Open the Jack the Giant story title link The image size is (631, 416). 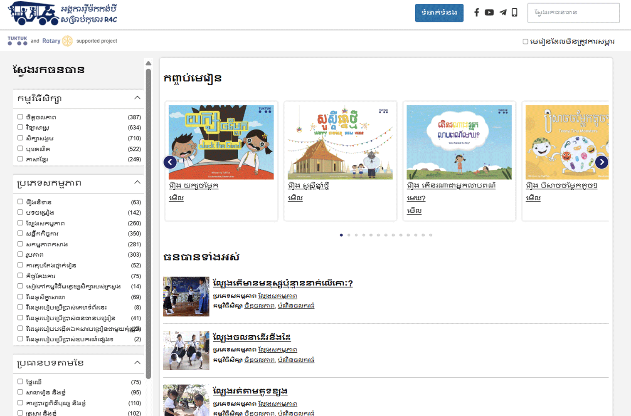click(194, 186)
